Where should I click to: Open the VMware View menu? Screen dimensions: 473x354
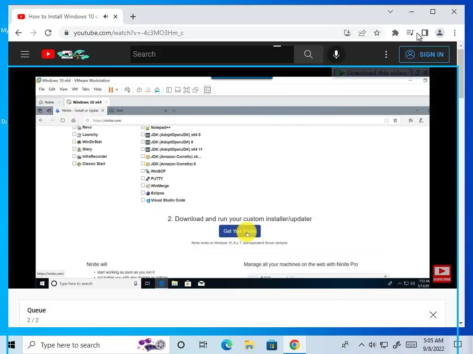pos(63,89)
